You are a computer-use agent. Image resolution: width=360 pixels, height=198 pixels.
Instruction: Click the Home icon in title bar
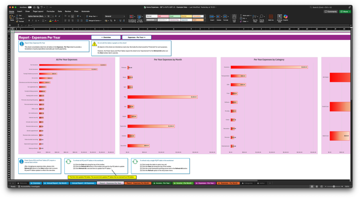pyautogui.click(x=34, y=8)
